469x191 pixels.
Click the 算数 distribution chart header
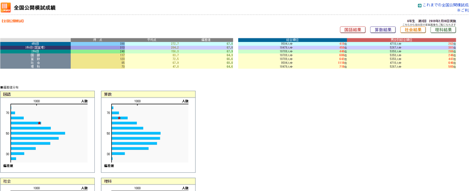click(148, 94)
